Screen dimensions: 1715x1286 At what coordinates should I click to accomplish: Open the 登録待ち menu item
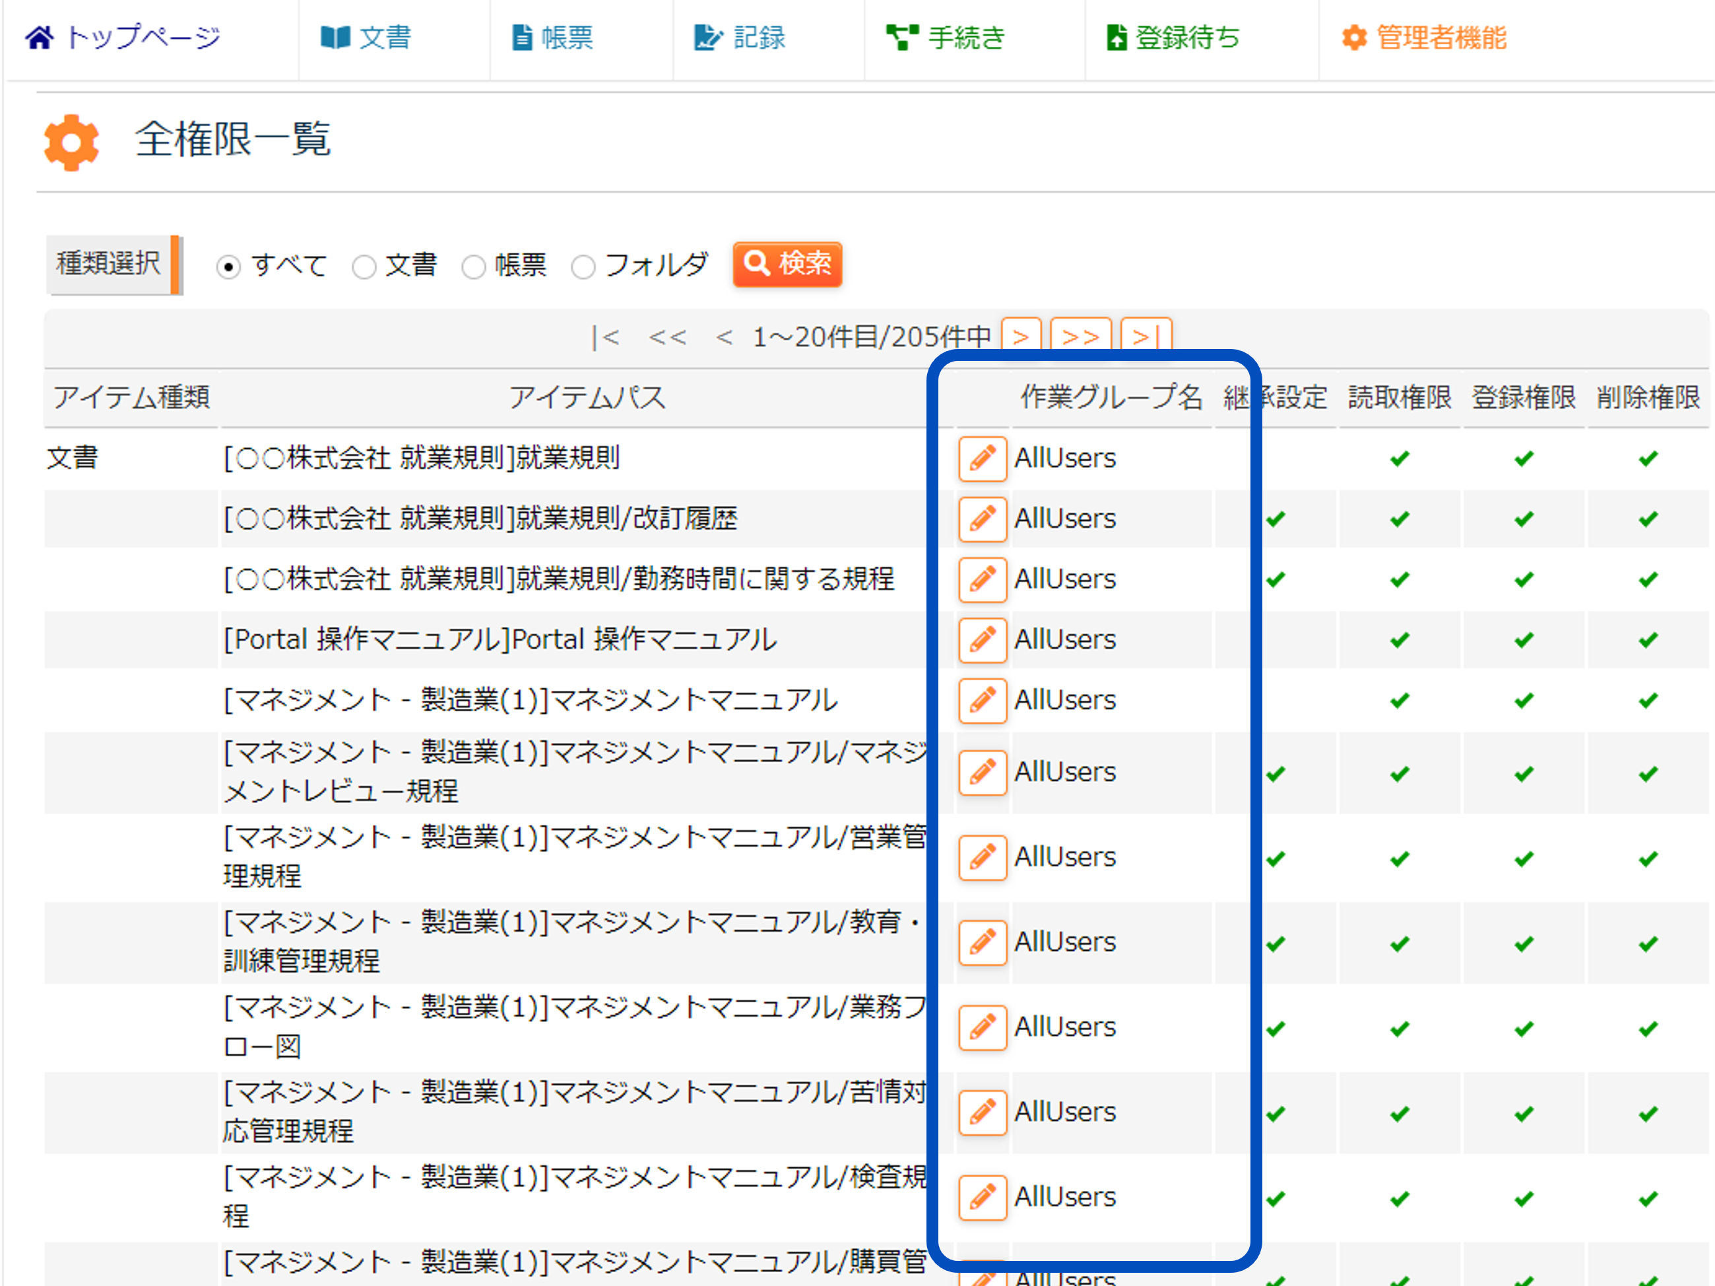[1173, 37]
